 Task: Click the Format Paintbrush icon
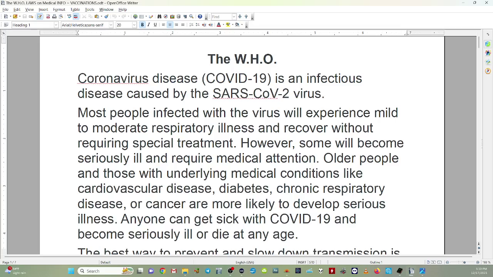coord(106,17)
